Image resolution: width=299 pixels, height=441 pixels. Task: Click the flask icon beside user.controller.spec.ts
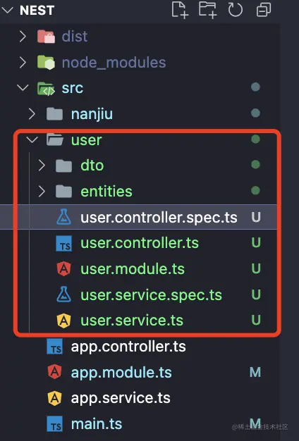point(64,217)
